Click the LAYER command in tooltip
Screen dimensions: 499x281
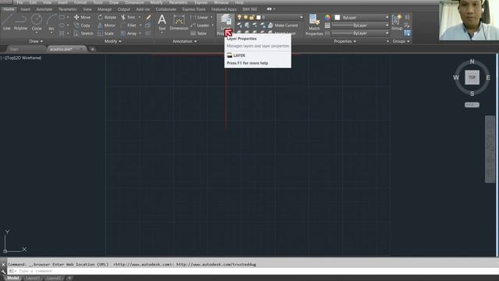tap(235, 55)
